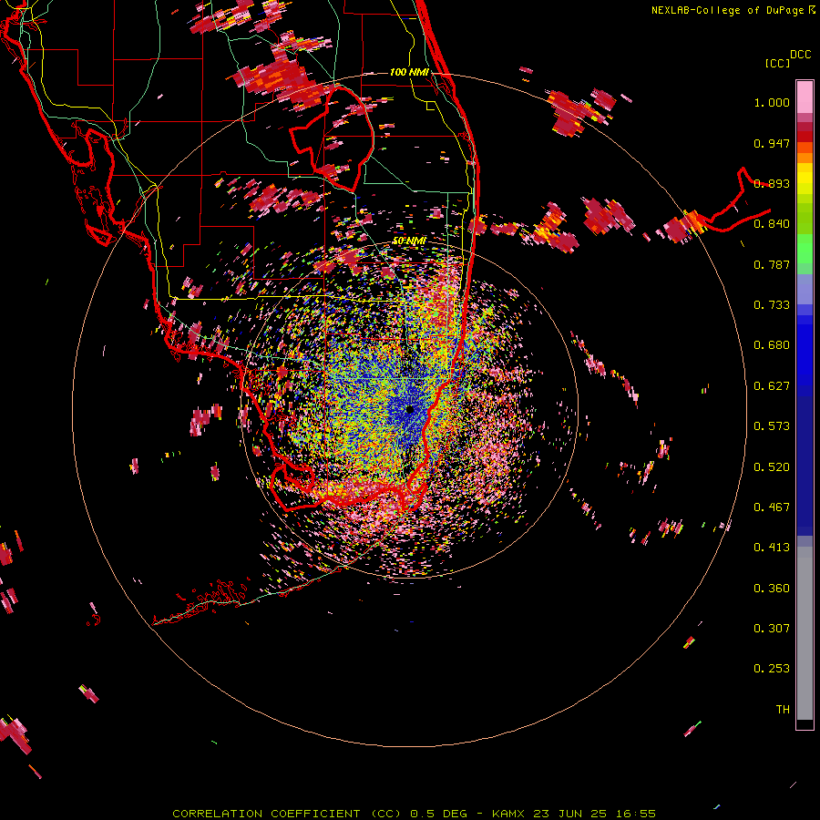Click the 0.413 color scale value

pyautogui.click(x=772, y=548)
